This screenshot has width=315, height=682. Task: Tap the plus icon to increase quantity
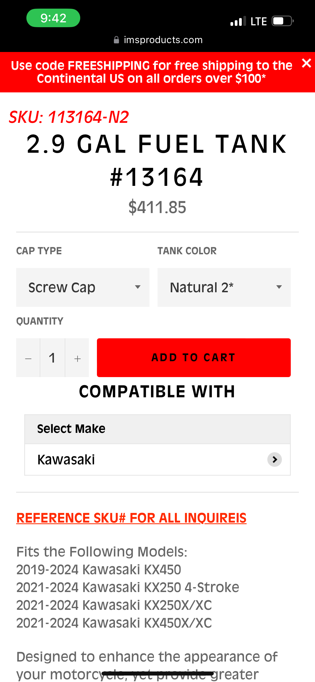77,358
